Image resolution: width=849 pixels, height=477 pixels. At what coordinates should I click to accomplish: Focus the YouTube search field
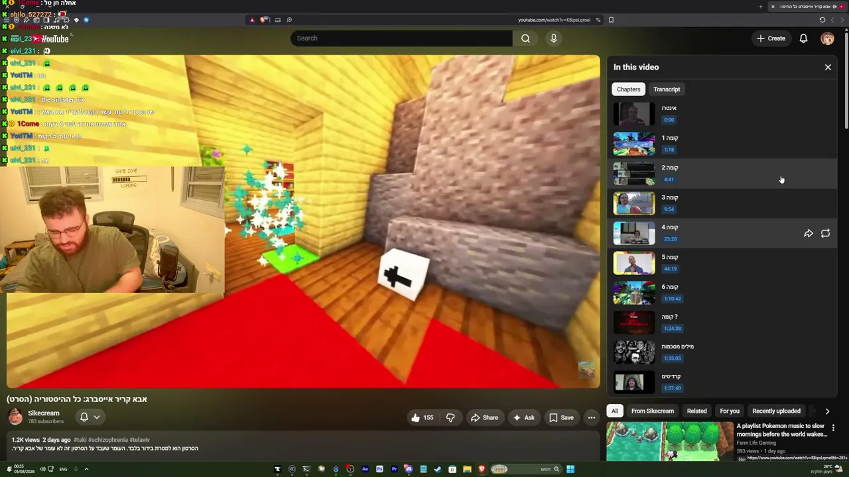401,38
